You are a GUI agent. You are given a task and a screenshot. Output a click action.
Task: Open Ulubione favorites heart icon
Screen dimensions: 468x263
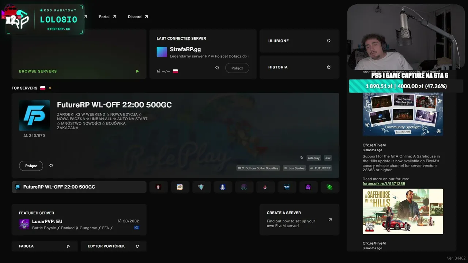point(329,41)
